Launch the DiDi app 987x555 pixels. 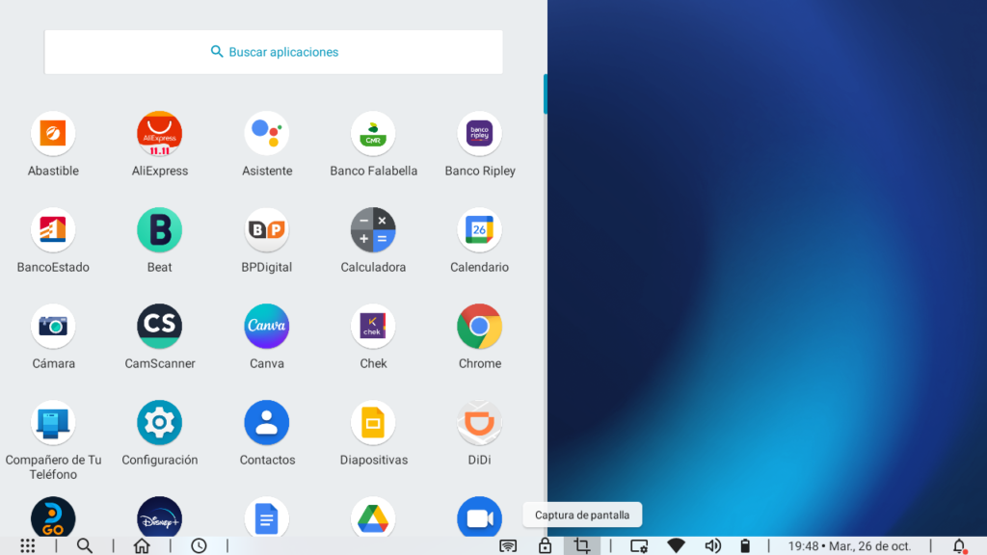479,423
